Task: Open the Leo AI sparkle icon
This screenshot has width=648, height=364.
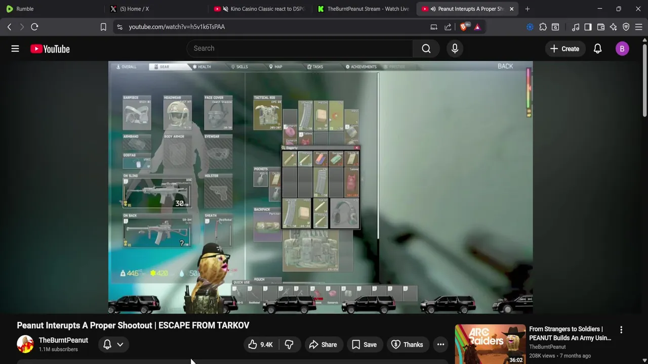Action: click(x=614, y=27)
